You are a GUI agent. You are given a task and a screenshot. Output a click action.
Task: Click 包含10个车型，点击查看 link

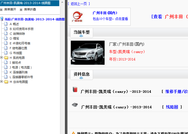(110, 19)
